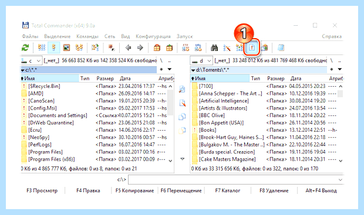Screen dimensions: 364x215
Task: Click the Forward arrow in the toolbar
Action: [x=140, y=47]
